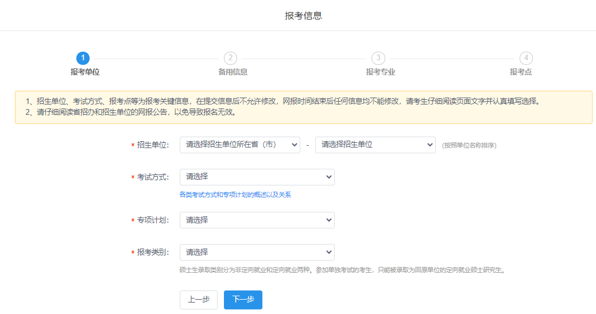
Task: Click the 报考信息 page title
Action: click(x=303, y=15)
